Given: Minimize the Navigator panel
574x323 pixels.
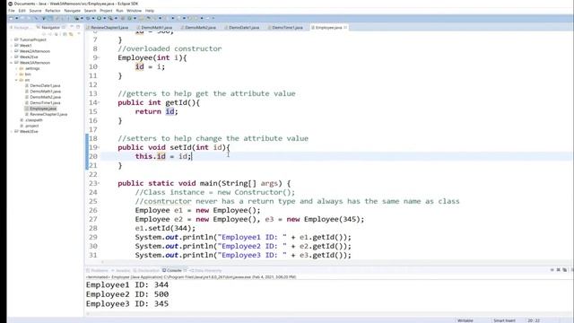Looking at the screenshot, I should [72, 27].
